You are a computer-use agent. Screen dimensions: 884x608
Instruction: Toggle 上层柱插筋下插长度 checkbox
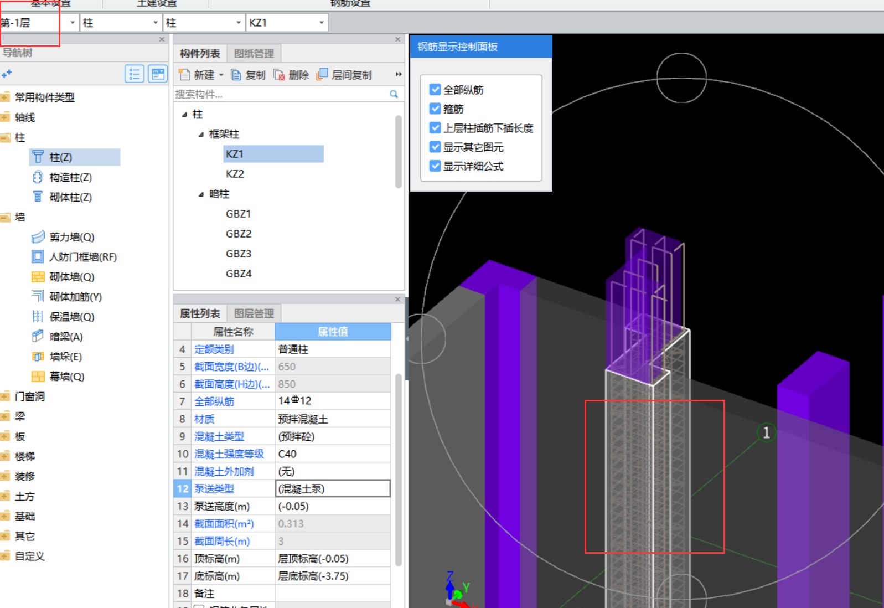pyautogui.click(x=435, y=128)
